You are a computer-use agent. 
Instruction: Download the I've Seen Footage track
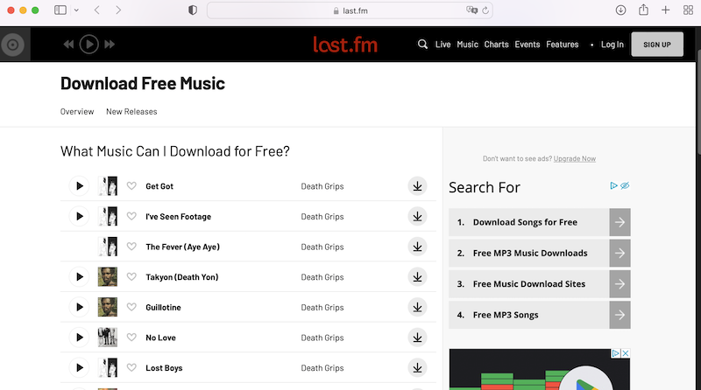click(x=417, y=217)
